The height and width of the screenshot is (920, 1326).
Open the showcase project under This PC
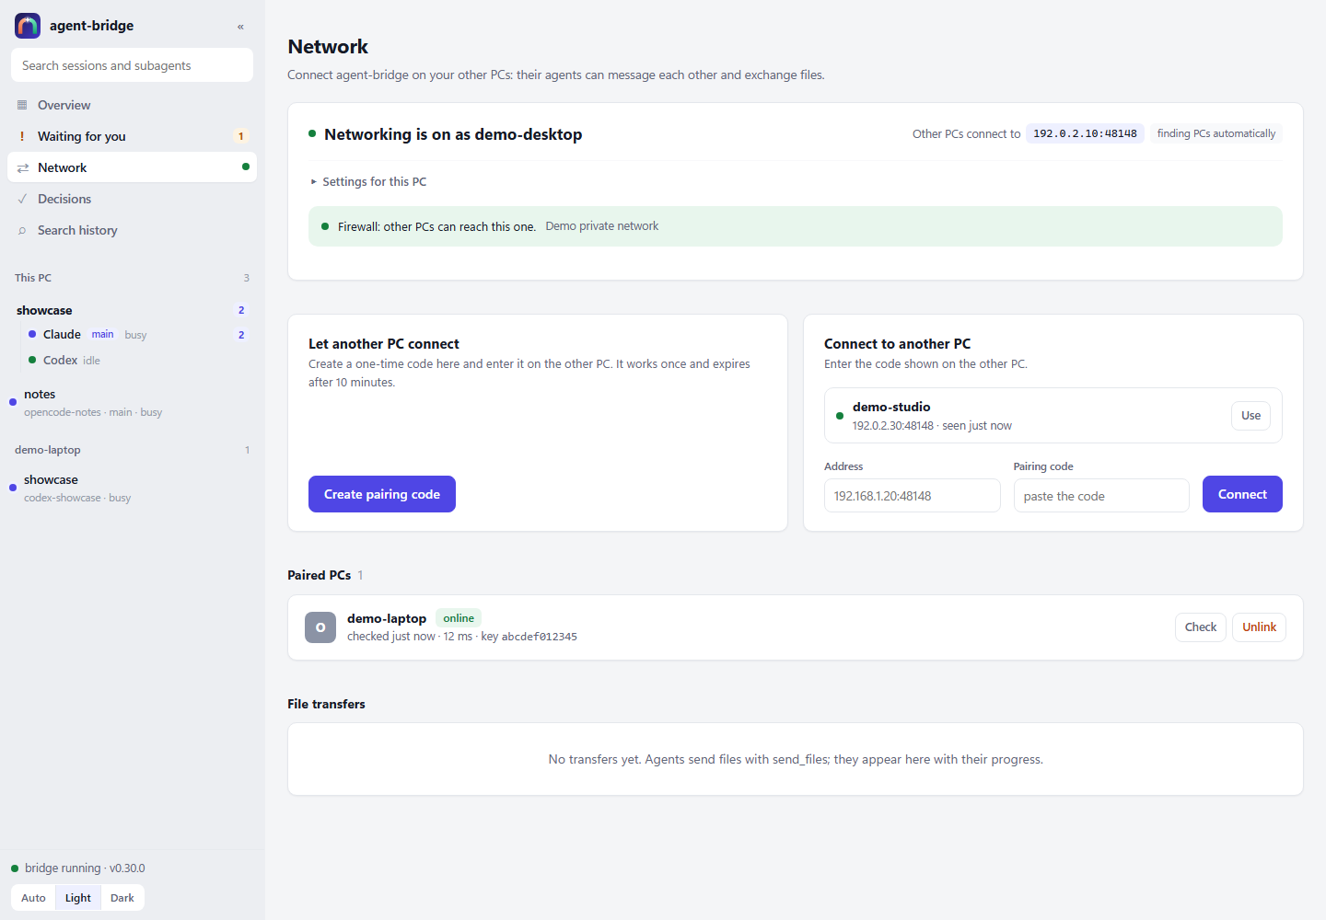132,310
